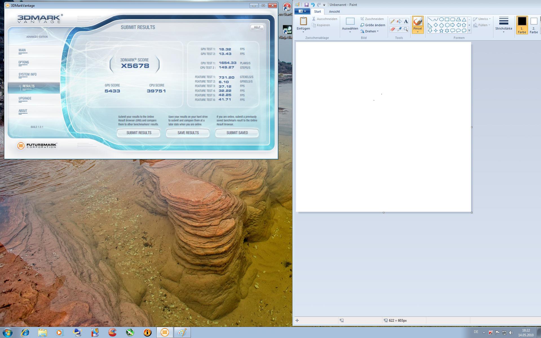541x338 pixels.
Task: Save the Paint document via quick access
Action: pos(306,5)
